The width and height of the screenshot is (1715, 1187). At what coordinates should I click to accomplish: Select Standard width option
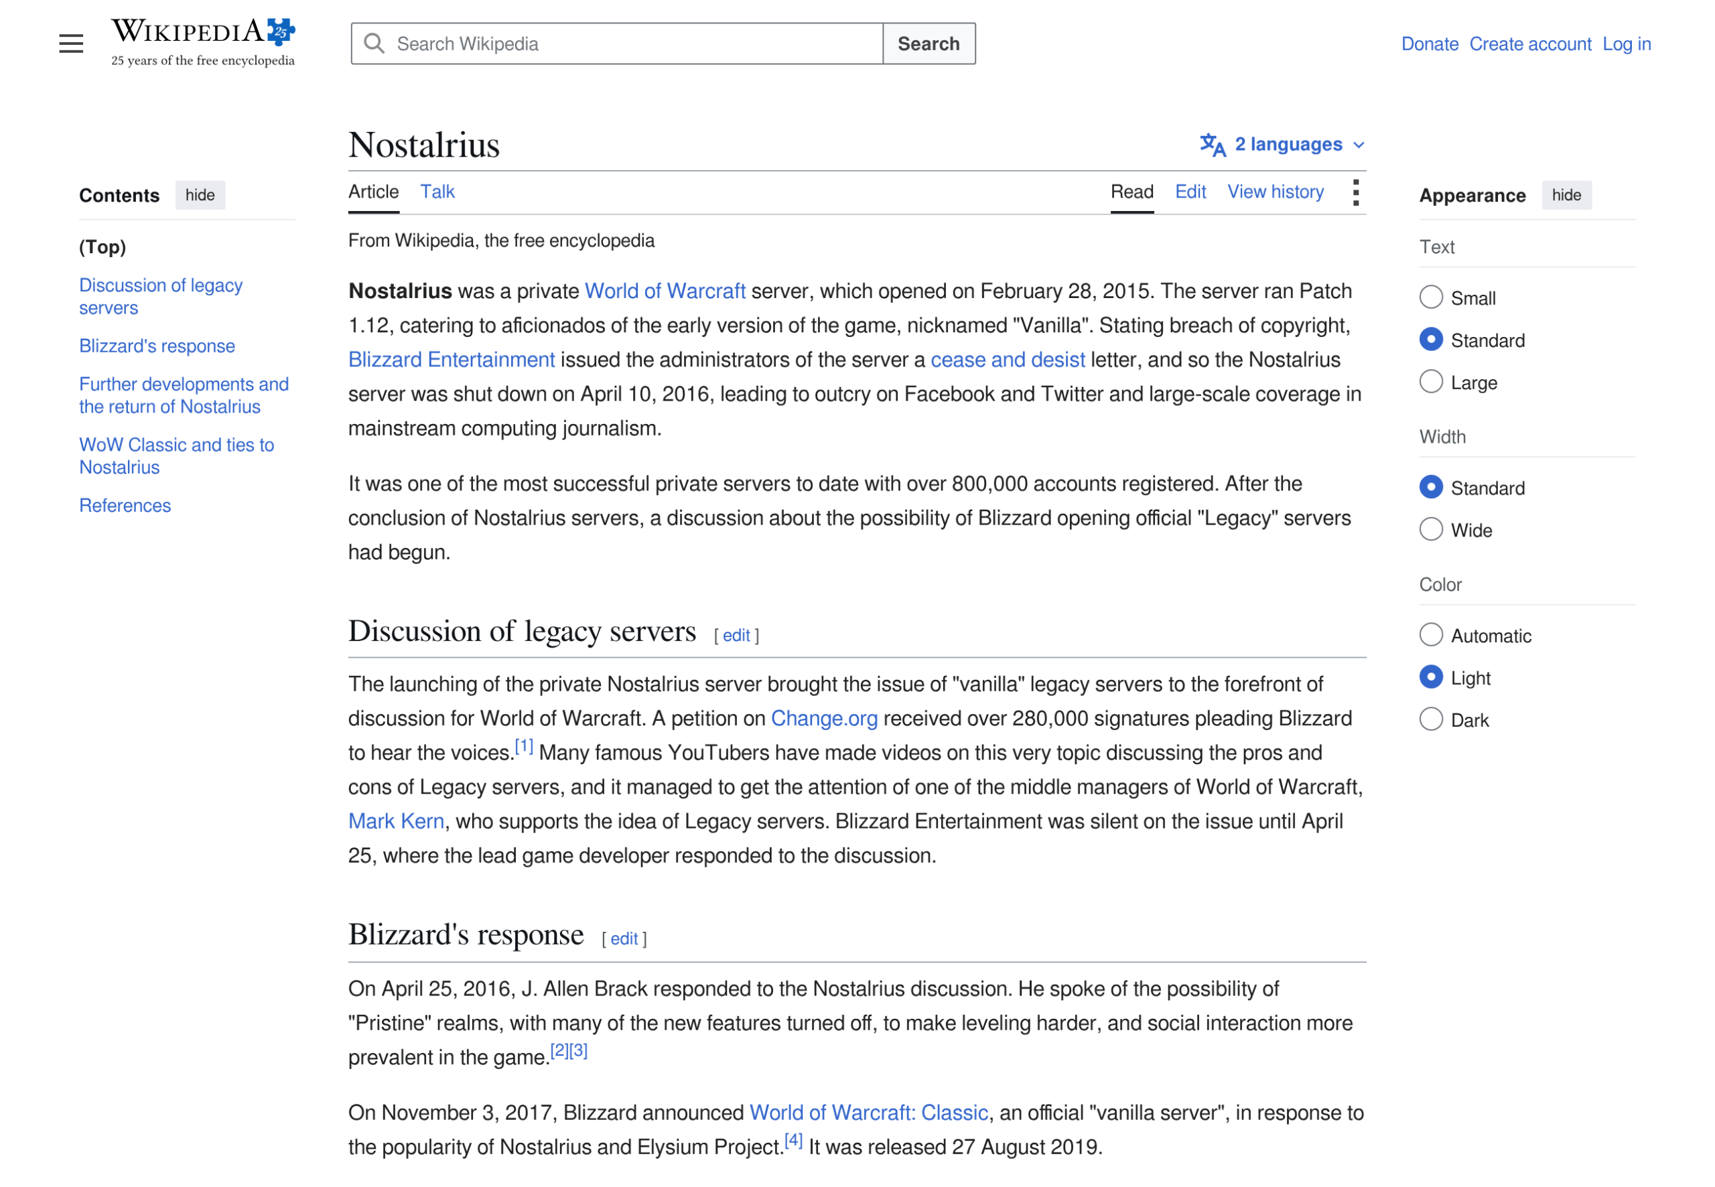tap(1431, 487)
